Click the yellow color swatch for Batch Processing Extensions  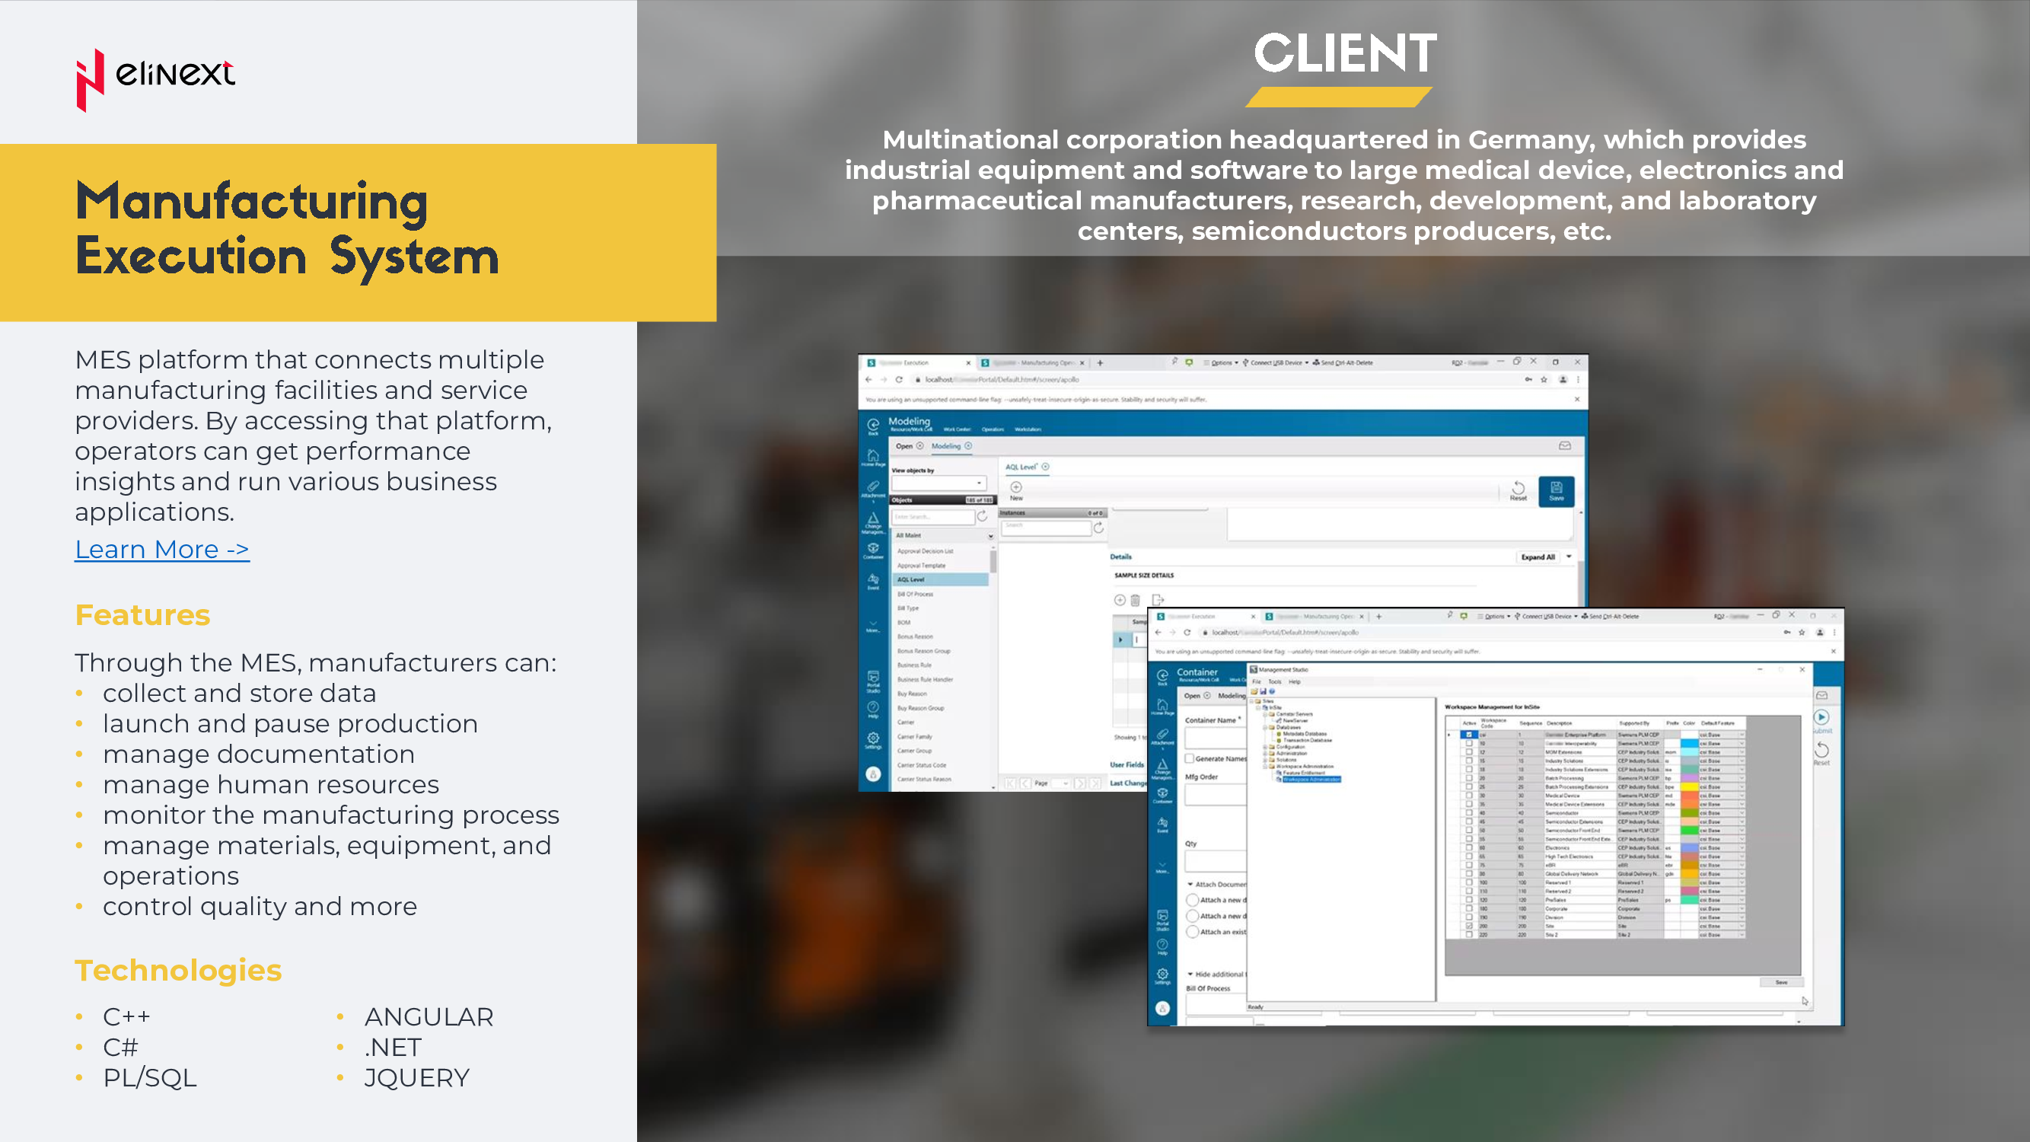(1689, 786)
